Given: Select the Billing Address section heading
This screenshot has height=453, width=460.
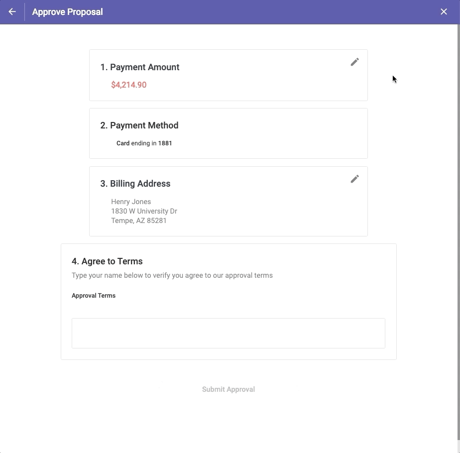Looking at the screenshot, I should tap(135, 184).
